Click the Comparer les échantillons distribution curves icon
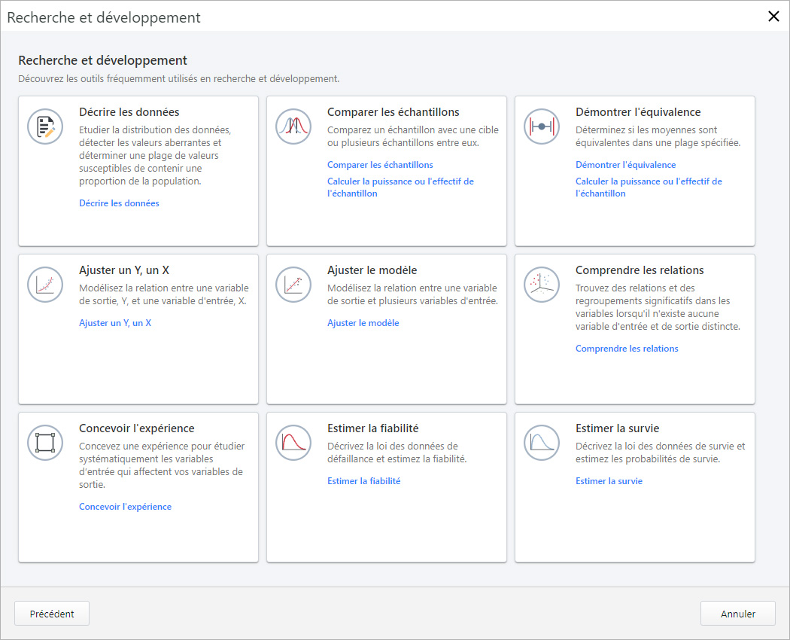This screenshot has width=790, height=640. [293, 126]
